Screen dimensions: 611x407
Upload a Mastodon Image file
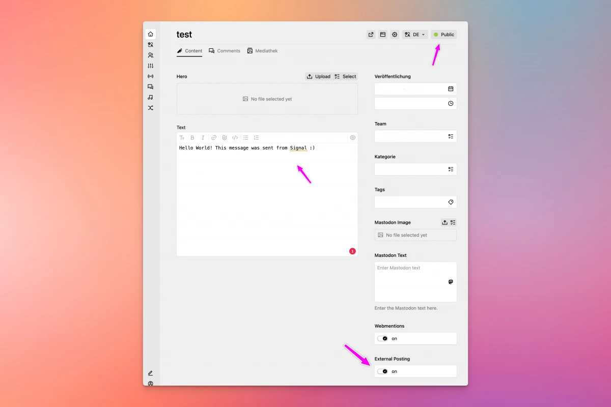(445, 222)
